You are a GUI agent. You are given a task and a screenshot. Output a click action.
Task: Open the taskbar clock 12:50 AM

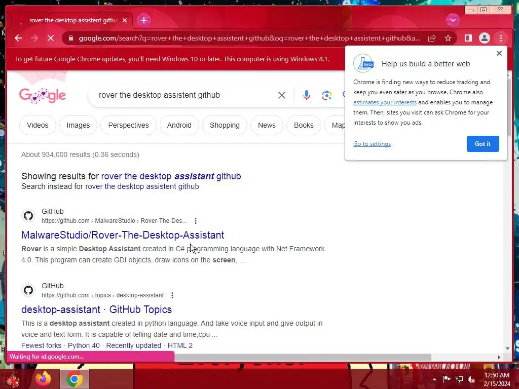[497, 379]
